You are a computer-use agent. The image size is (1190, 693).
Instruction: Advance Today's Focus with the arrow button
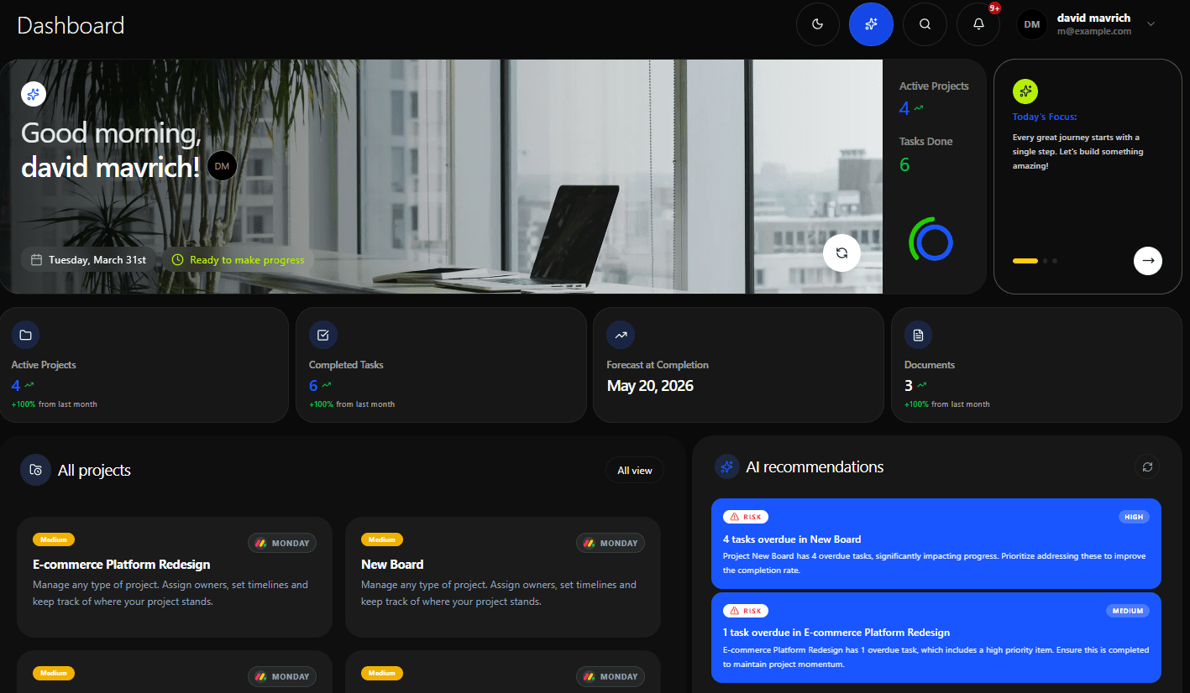coord(1148,261)
